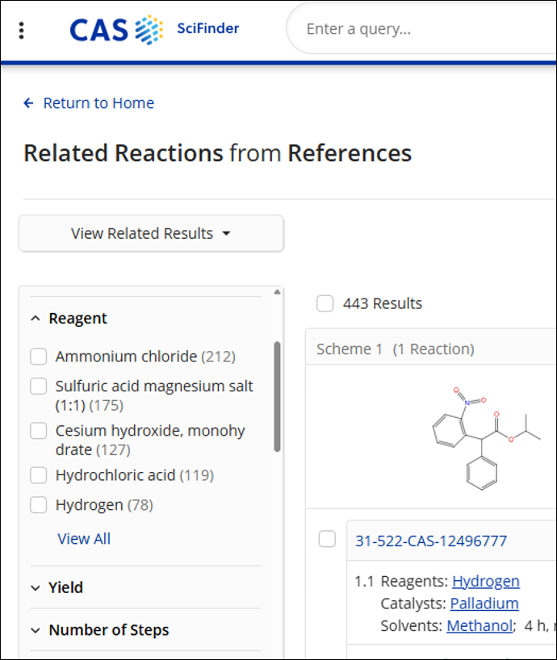Click filter panel scroll up arrow
Image resolution: width=557 pixels, height=660 pixels.
coord(277,292)
